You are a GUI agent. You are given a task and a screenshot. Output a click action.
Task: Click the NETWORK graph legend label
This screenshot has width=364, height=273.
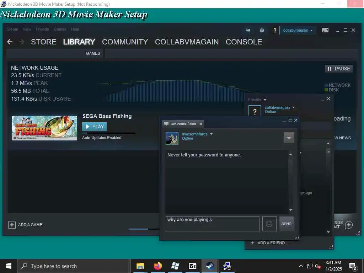coord(339,85)
